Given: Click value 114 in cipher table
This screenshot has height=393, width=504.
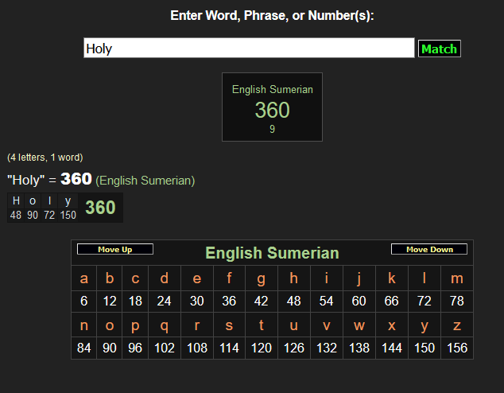Looking at the screenshot, I should tap(229, 348).
